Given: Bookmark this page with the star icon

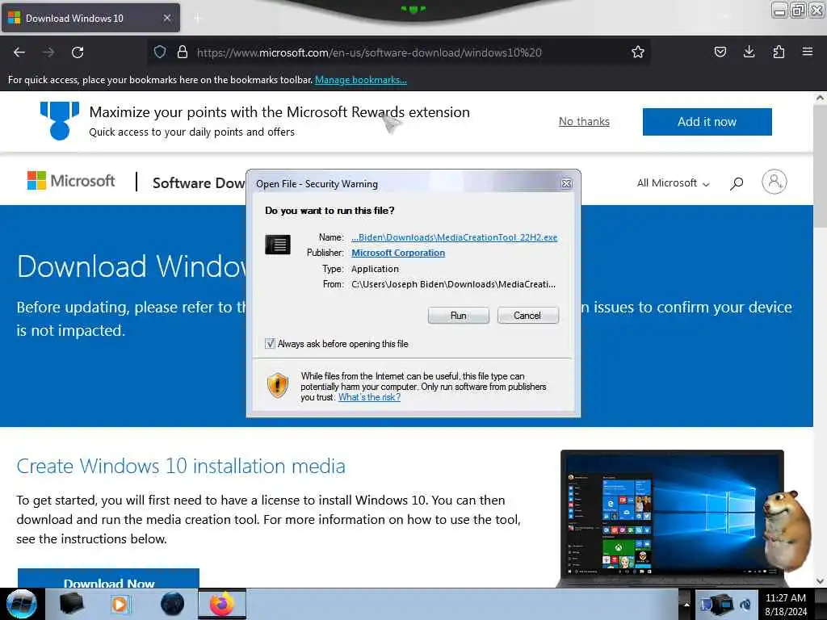Looking at the screenshot, I should coord(638,52).
